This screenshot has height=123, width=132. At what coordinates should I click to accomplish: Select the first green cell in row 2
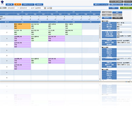click(22, 32)
